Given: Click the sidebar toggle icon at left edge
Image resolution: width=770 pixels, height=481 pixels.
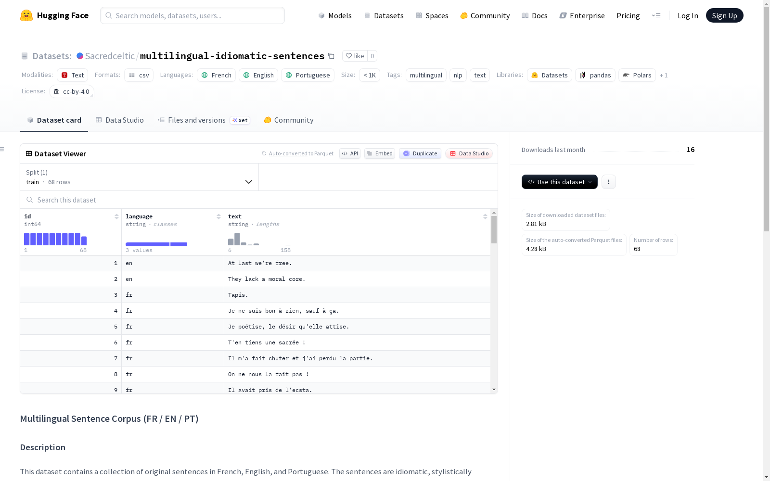Looking at the screenshot, I should (x=2, y=149).
